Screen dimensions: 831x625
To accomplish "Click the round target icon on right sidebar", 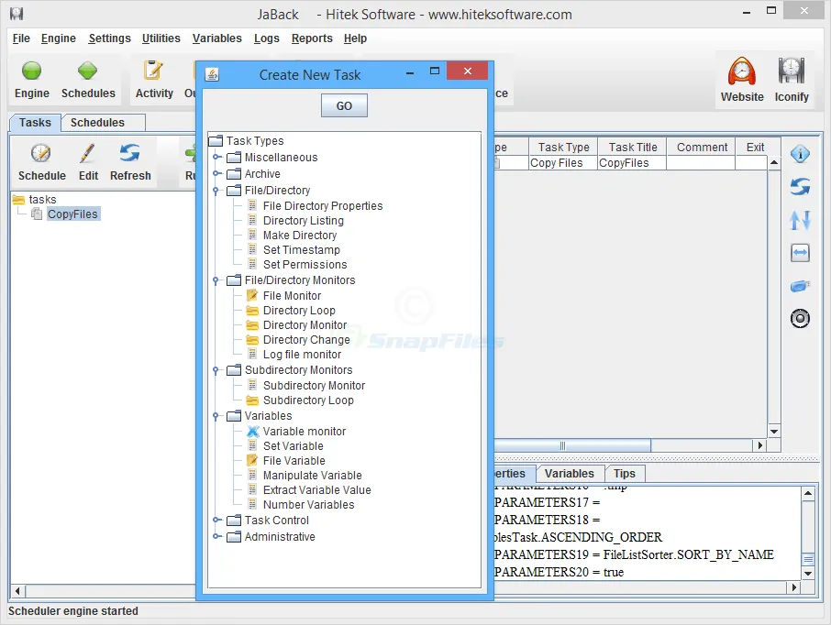I will click(800, 318).
